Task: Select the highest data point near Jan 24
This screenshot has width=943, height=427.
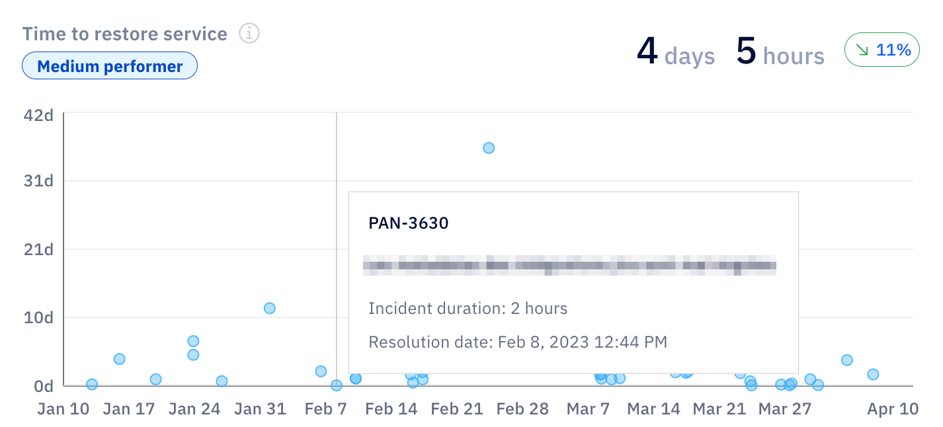Action: (x=192, y=340)
